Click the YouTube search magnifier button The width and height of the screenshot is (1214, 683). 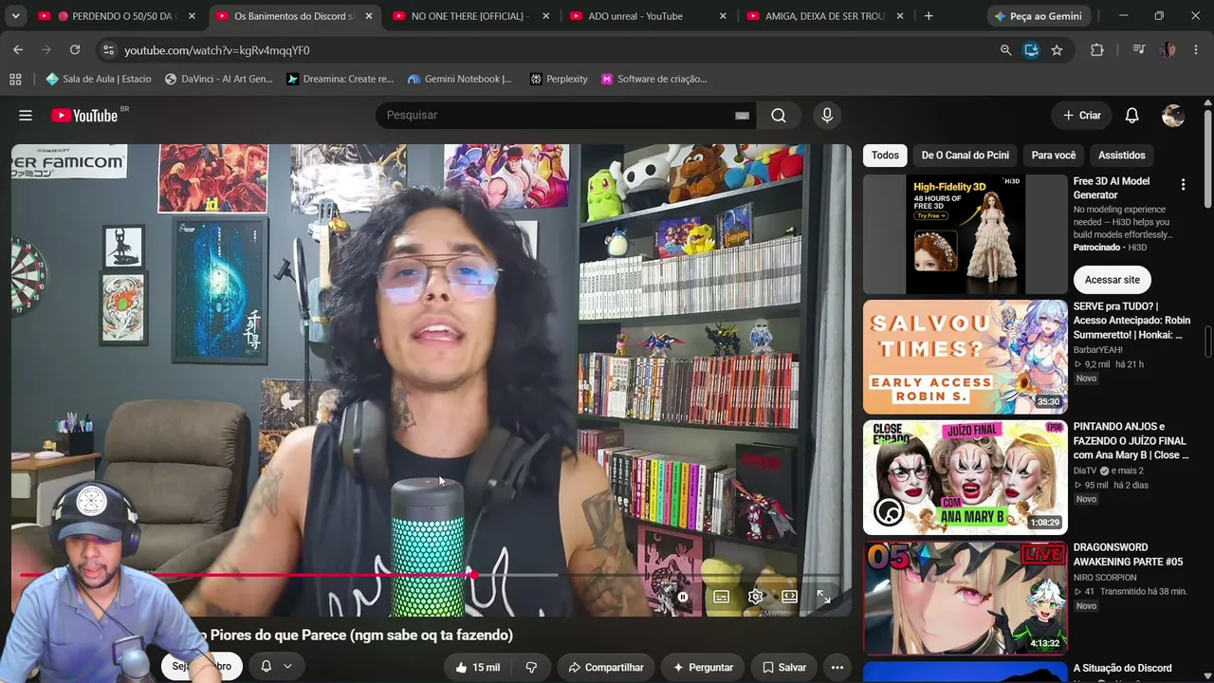(x=779, y=115)
